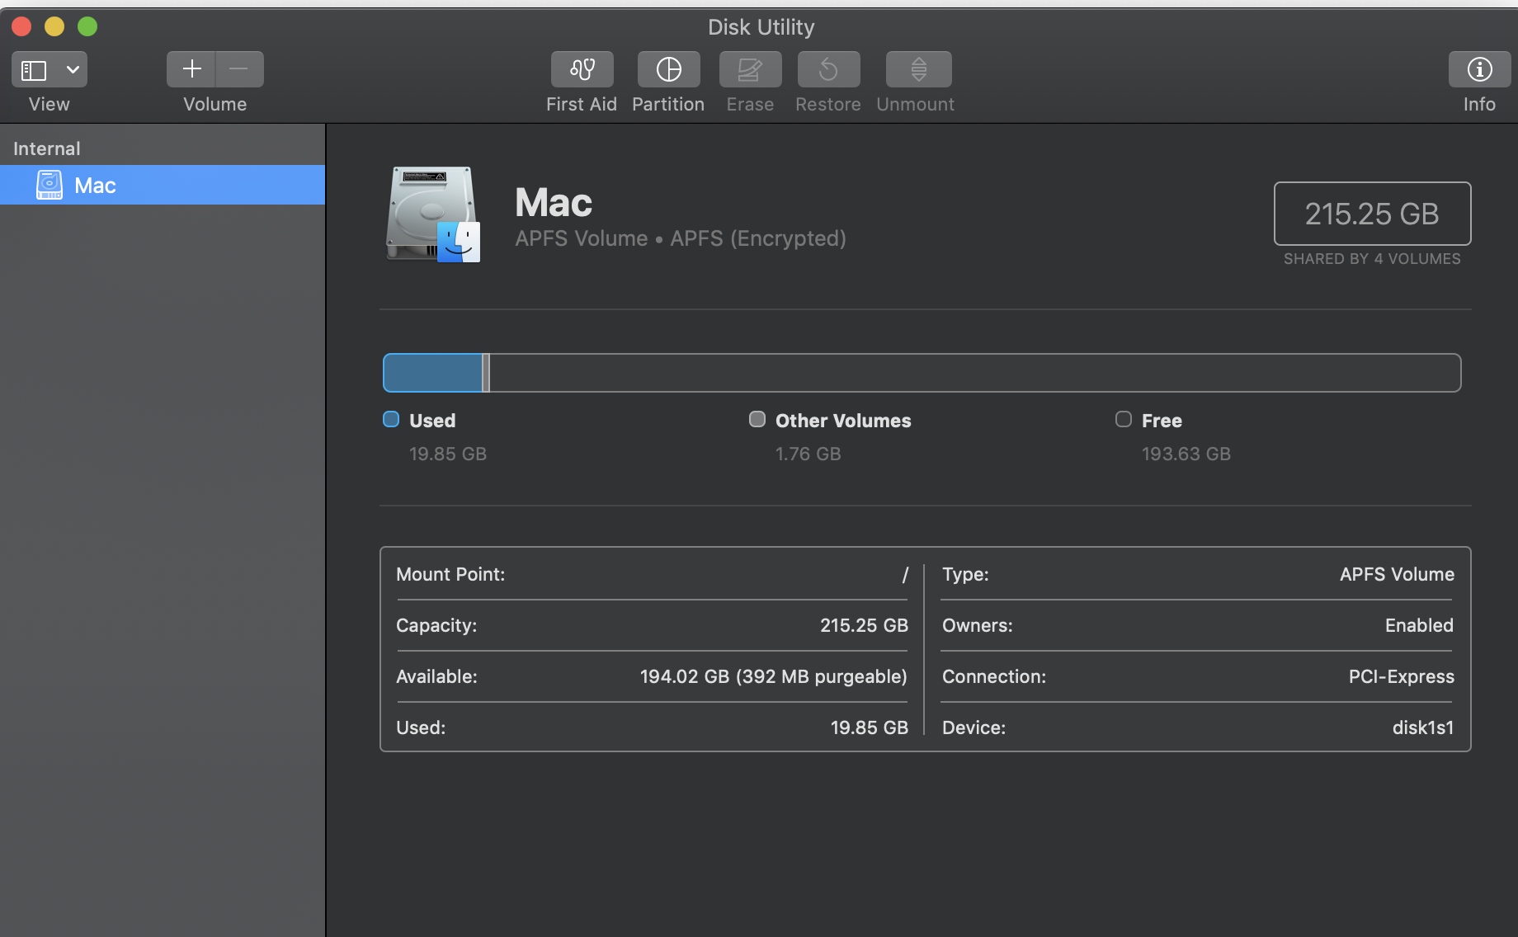
Task: Click the Restore arrow icon
Action: pos(828,69)
